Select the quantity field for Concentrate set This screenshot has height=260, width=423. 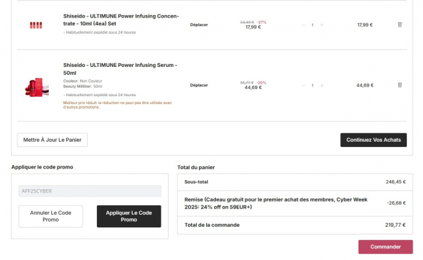click(x=312, y=25)
